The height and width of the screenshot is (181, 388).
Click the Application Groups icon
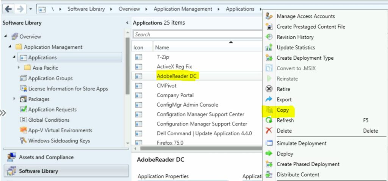tap(23, 78)
